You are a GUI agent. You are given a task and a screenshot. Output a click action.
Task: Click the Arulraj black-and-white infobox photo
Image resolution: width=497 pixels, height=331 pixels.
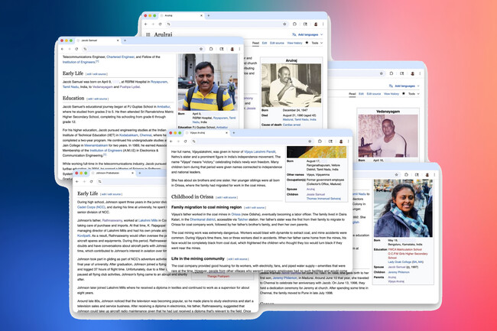(291, 86)
